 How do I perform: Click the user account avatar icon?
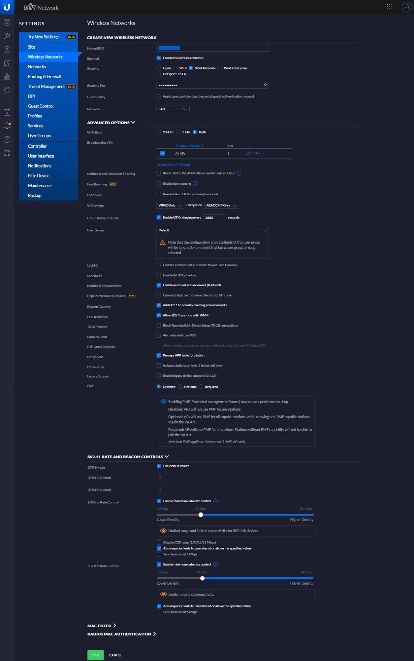(x=407, y=7)
